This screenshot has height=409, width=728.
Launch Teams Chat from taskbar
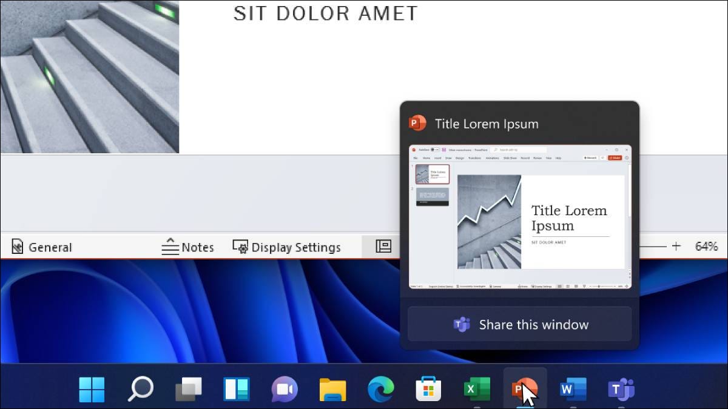285,389
